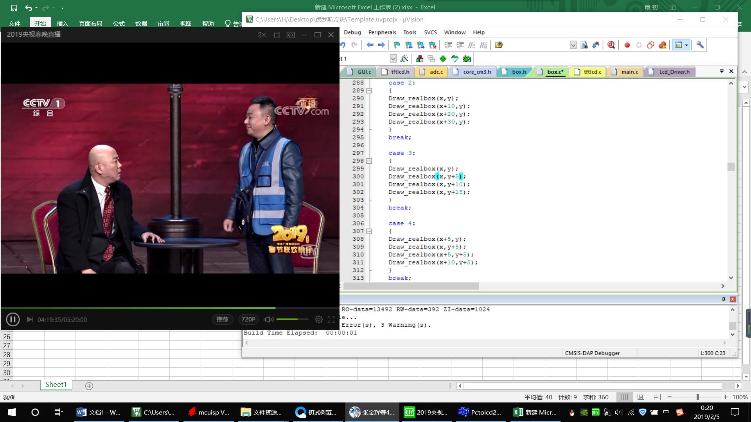Screen dimensions: 751x422
Task: Mute the video player speaker
Action: click(268, 319)
